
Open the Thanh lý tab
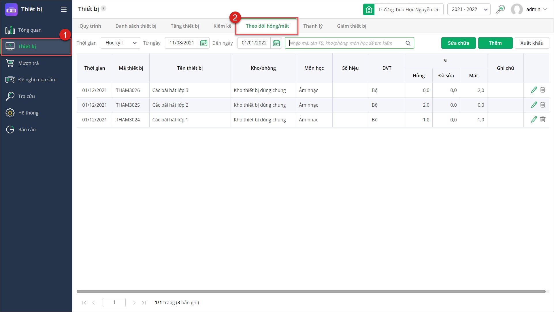[313, 26]
